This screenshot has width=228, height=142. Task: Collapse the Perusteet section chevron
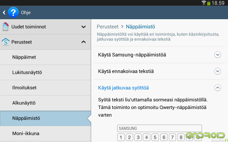tap(83, 42)
